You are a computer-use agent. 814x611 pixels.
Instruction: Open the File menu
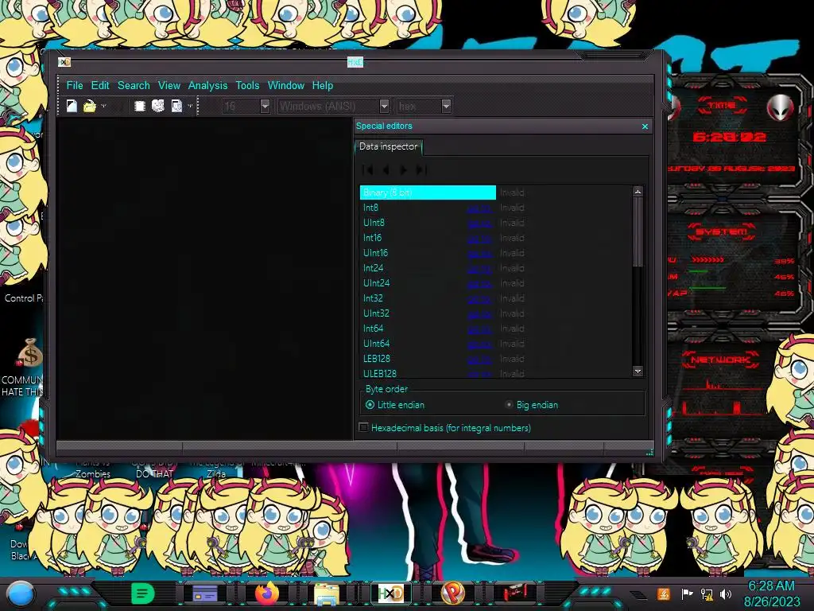(74, 85)
